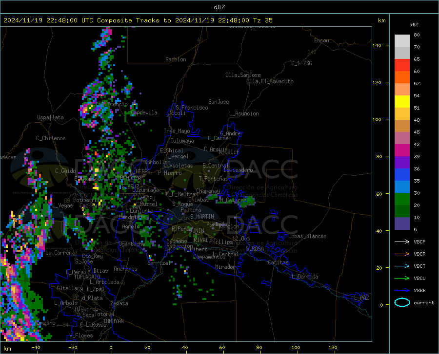439x354 pixels.
Task: Click the 'Gltallary' map label
Action: 70,288
